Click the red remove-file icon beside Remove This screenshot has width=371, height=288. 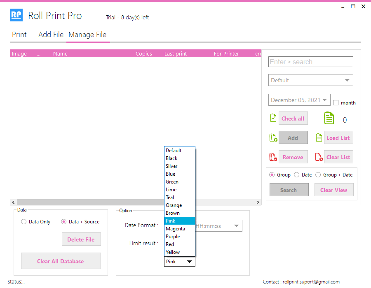point(273,157)
